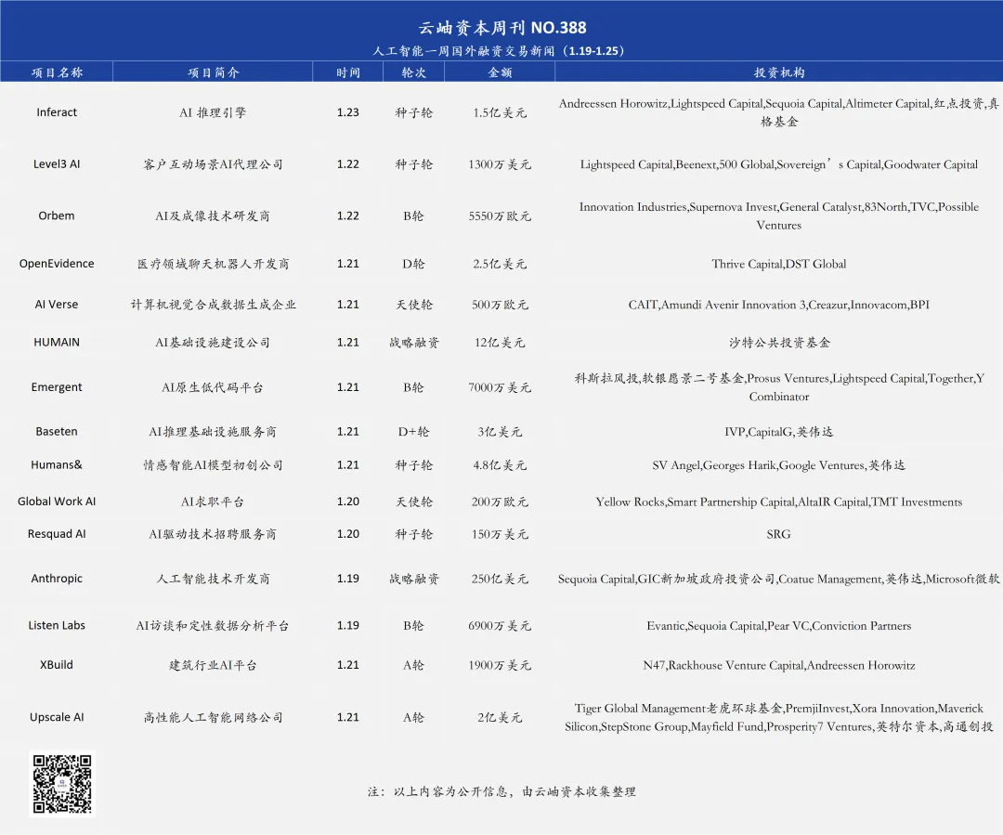Click the D+轮 round cell
This screenshot has width=1003, height=835.
(413, 432)
